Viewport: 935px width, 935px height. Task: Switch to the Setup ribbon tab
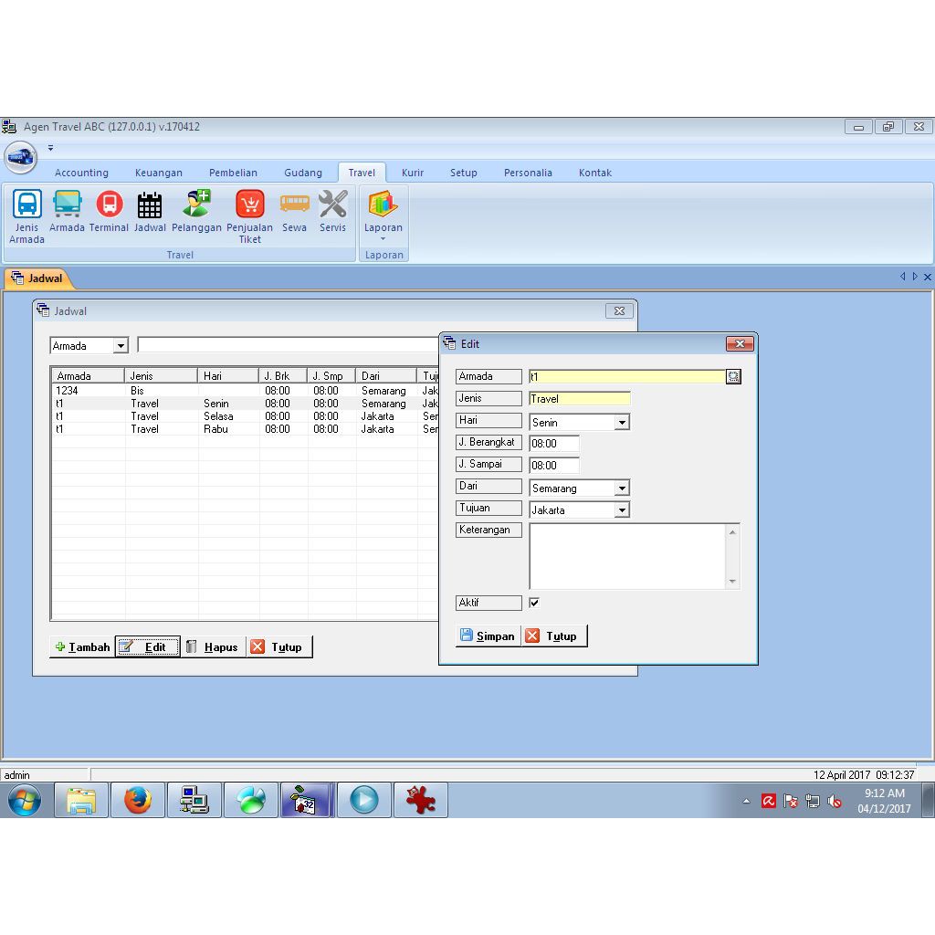tap(463, 173)
